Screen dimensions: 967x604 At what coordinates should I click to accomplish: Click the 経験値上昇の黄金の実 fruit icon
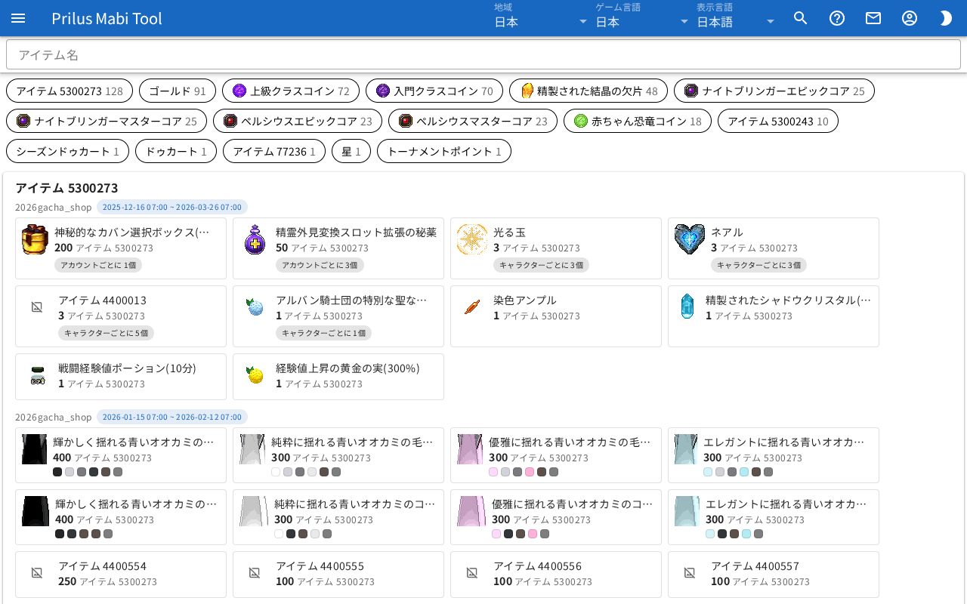[x=255, y=375]
